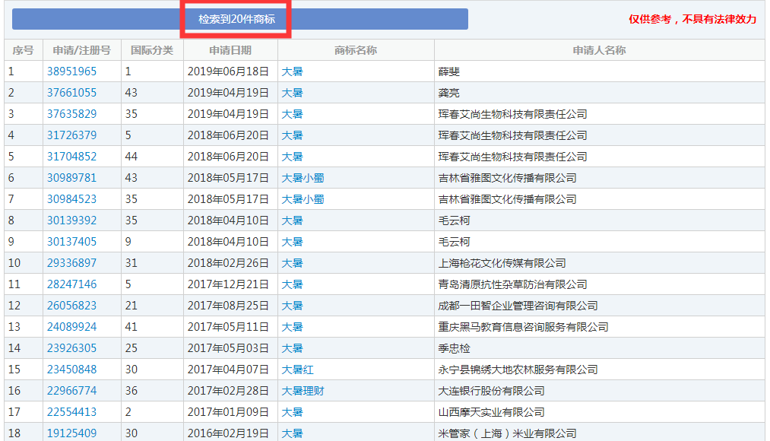Select registration number 22554413

[72, 412]
